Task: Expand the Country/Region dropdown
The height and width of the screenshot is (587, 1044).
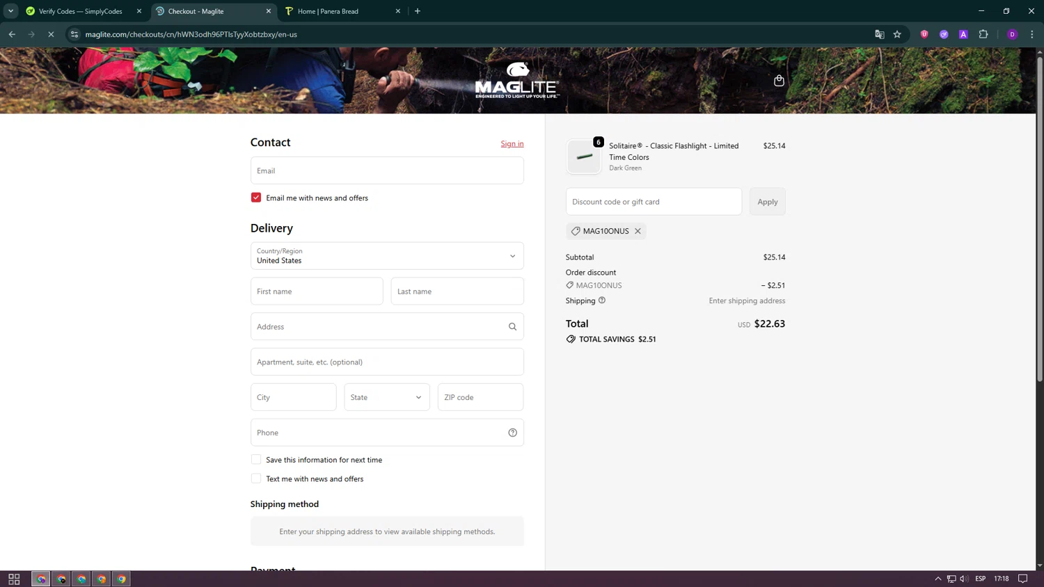Action: pos(387,256)
